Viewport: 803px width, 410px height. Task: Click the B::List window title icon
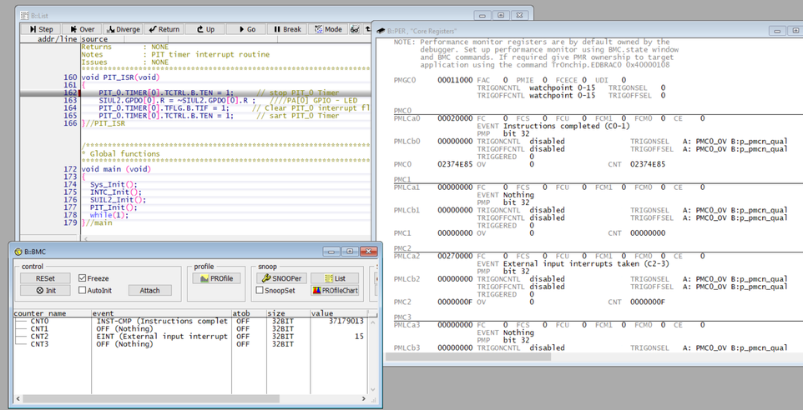(24, 15)
